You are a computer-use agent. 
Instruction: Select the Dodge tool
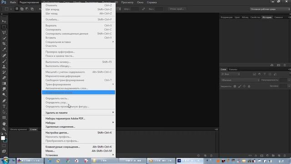4,95
